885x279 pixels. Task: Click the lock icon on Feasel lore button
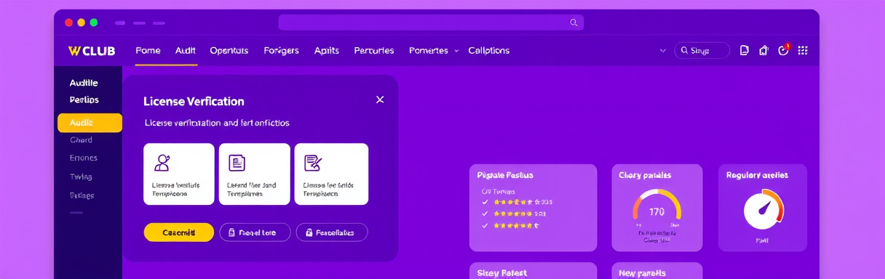(x=232, y=232)
